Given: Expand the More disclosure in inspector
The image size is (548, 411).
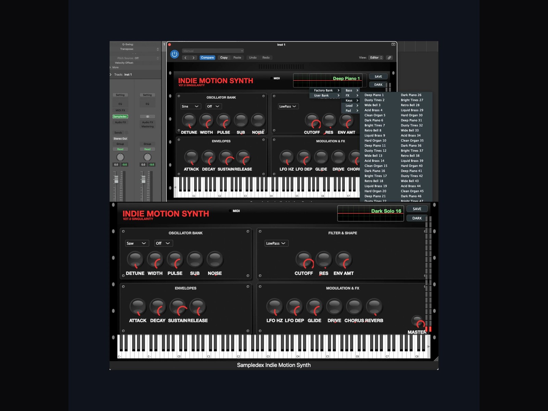Looking at the screenshot, I should (111, 67).
